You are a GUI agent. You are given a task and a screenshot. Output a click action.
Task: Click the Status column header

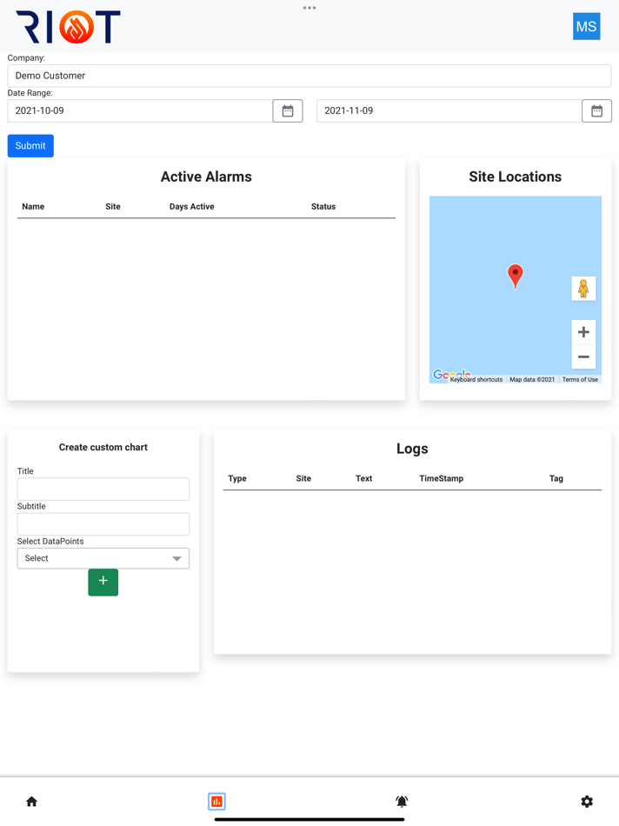tap(323, 207)
